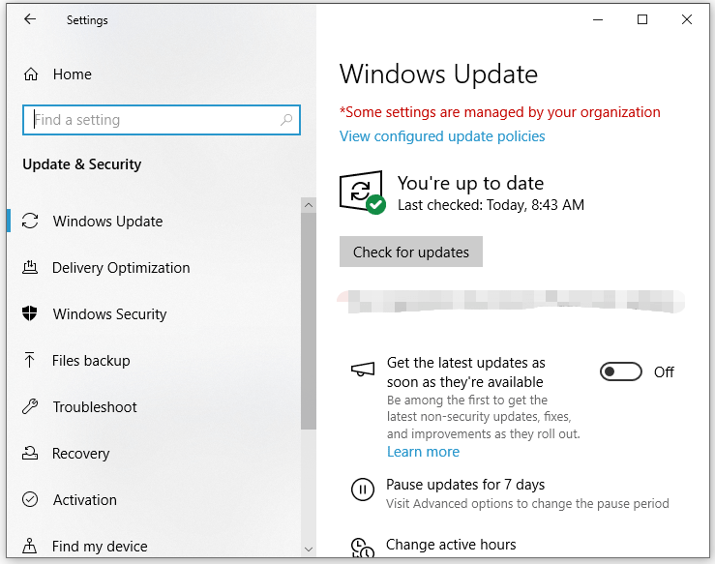Open View configured update policies link
The height and width of the screenshot is (564, 715).
[442, 136]
